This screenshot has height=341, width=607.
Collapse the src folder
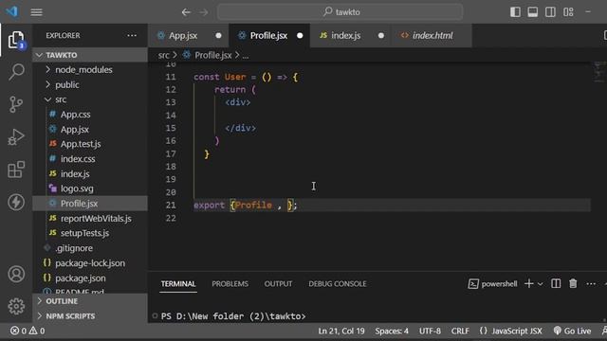click(x=90, y=99)
